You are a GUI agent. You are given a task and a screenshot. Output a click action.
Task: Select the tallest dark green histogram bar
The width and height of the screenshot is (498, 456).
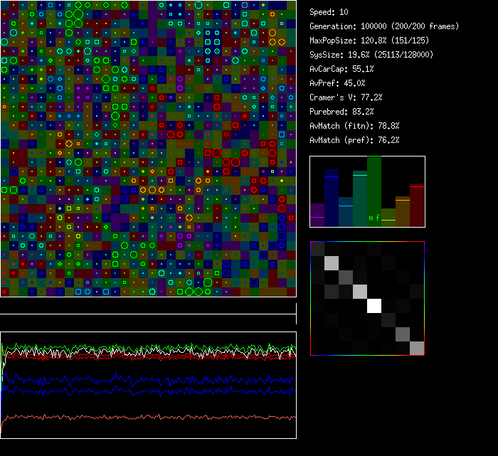pyautogui.click(x=374, y=189)
